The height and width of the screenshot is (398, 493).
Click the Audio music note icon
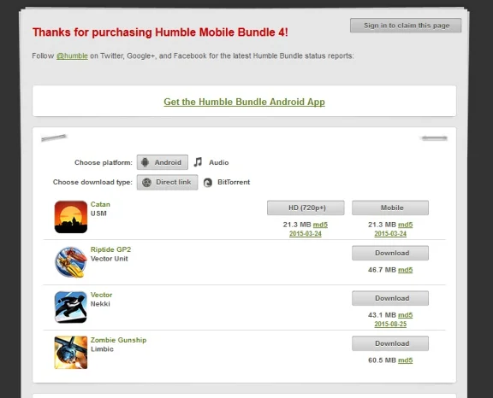click(x=198, y=162)
